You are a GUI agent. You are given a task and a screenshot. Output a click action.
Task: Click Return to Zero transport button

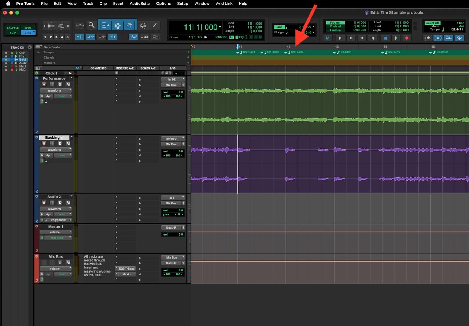(x=340, y=38)
